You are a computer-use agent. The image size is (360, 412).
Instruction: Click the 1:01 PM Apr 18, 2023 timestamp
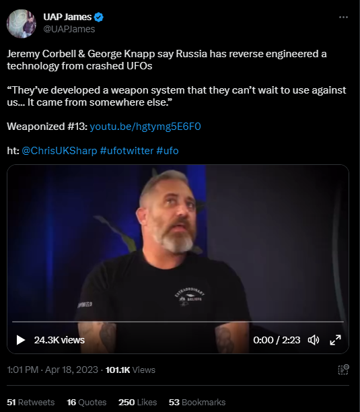52,370
